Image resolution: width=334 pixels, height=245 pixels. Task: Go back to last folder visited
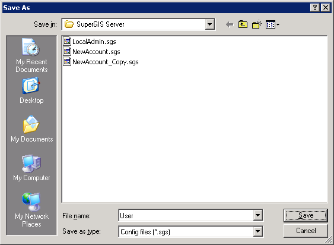(230, 24)
